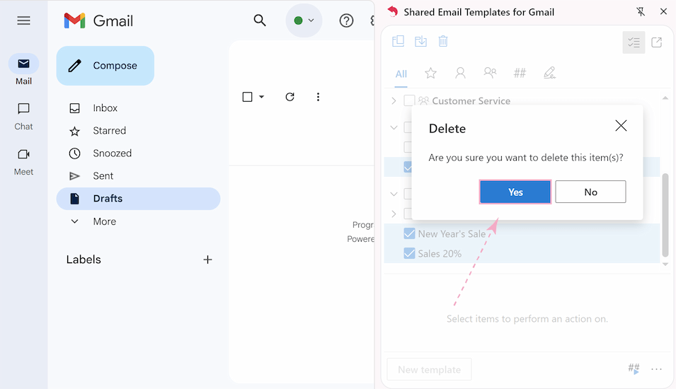676x389 pixels.
Task: Uncheck the Sales 20% template
Action: pos(409,253)
